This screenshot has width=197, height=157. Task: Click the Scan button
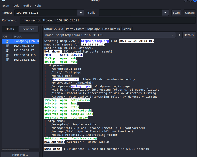point(176,13)
